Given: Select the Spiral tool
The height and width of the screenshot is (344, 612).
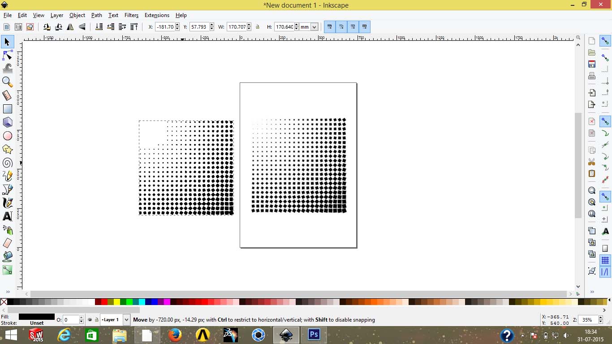Looking at the screenshot, I should (x=7, y=163).
